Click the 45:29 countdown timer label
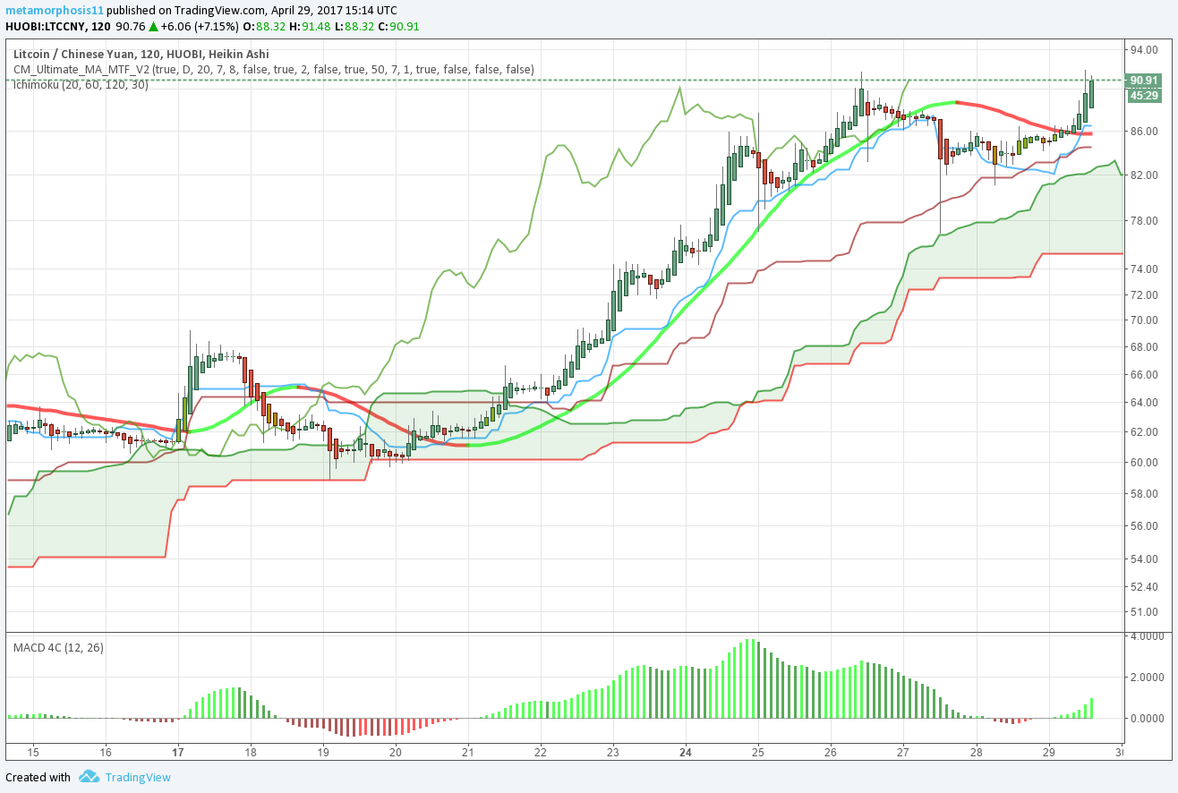1178x793 pixels. [x=1145, y=95]
